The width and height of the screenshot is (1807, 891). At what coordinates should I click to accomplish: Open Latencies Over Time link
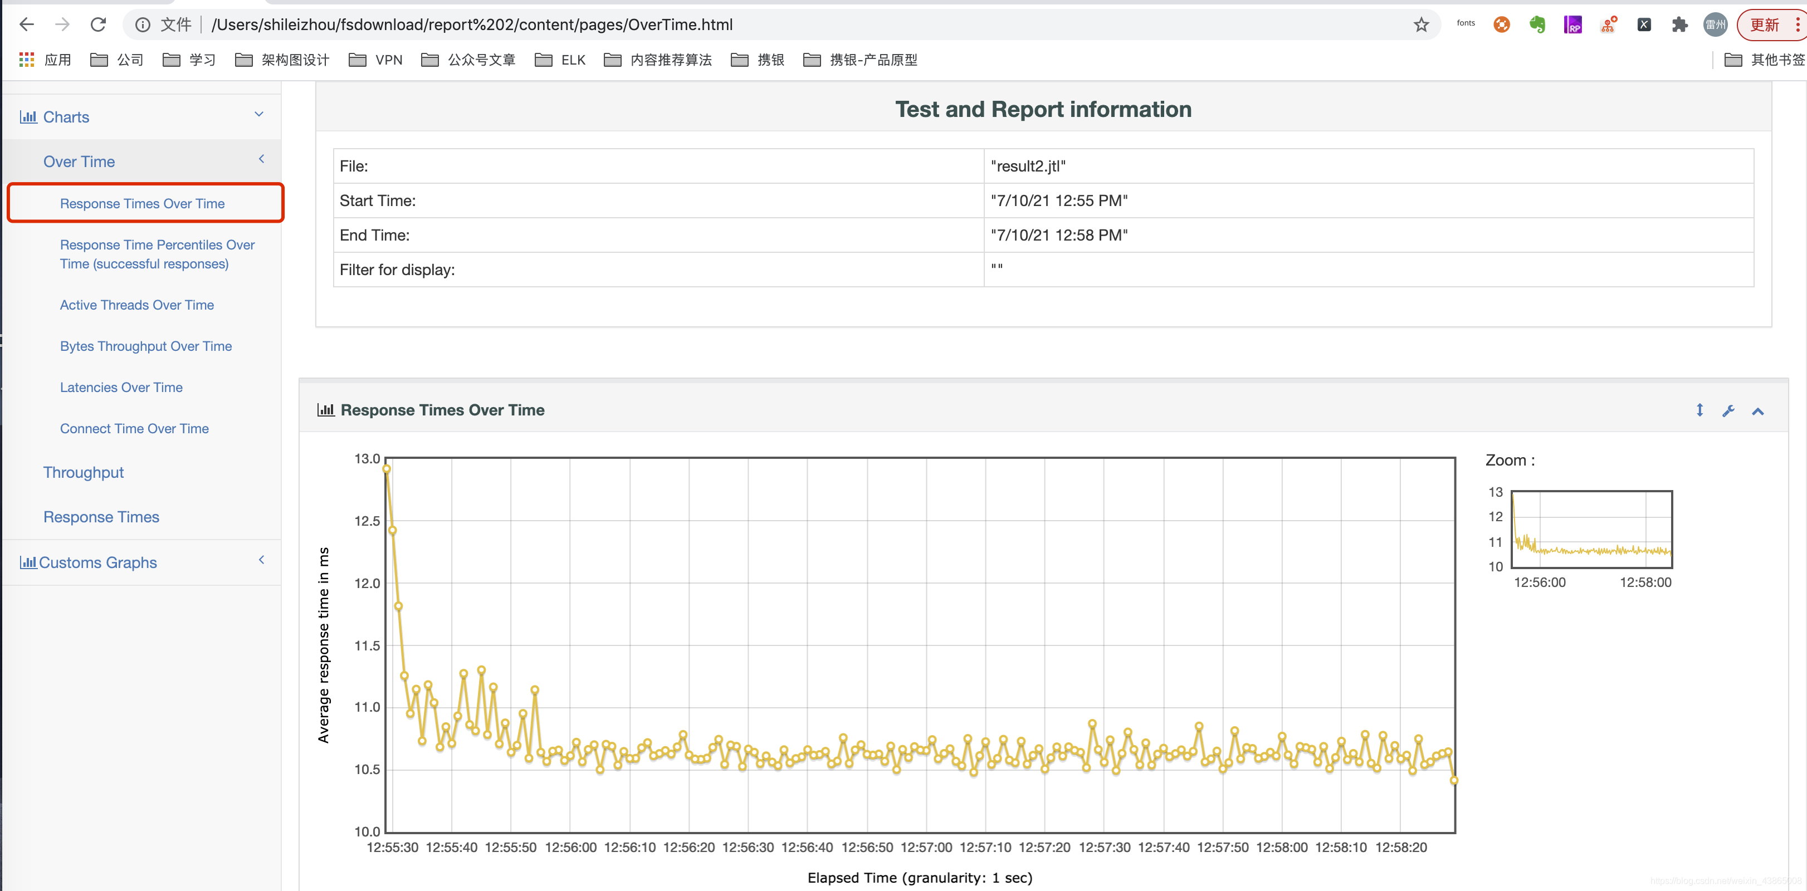(x=121, y=387)
